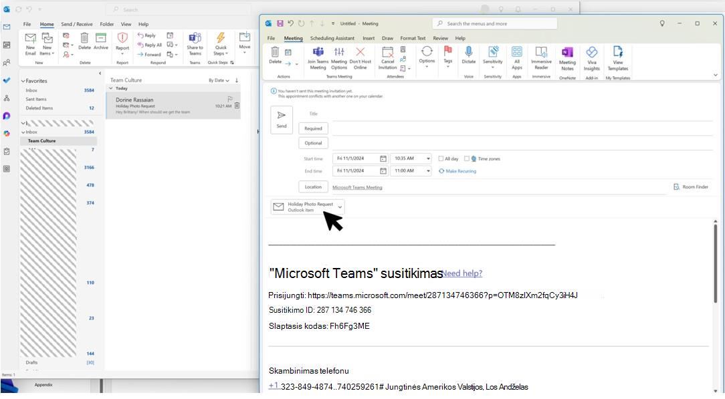This screenshot has width=725, height=399.
Task: Select Sent Items under Favorites
Action: point(36,100)
